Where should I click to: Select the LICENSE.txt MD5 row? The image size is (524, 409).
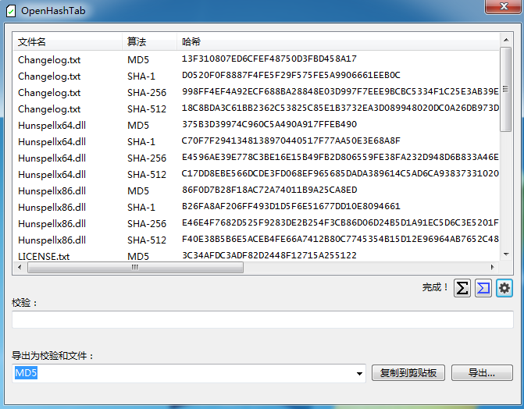tap(43, 255)
